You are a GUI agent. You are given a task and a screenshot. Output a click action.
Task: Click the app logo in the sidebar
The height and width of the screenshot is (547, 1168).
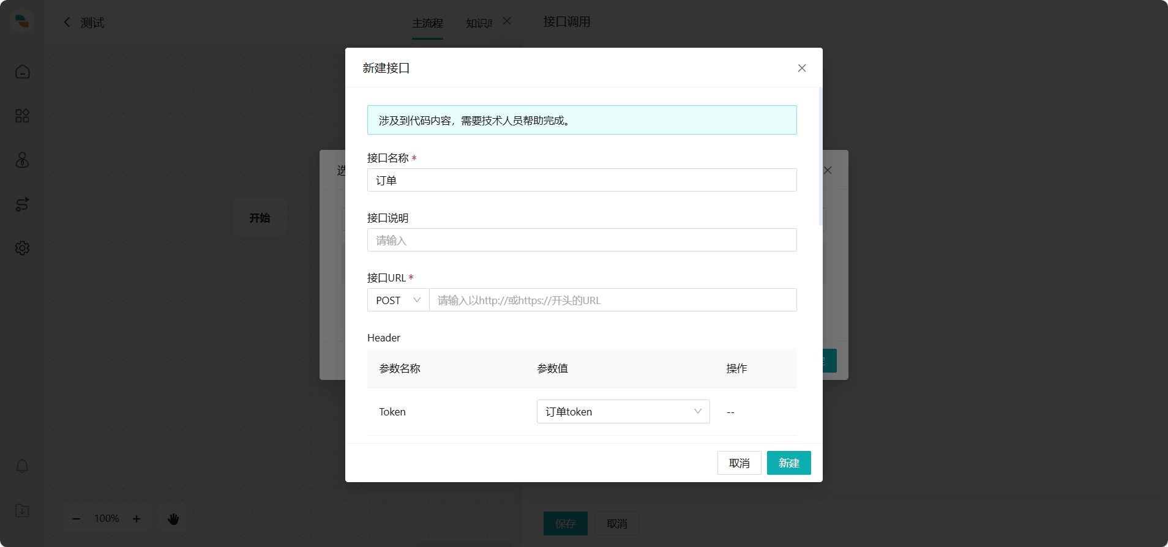click(22, 21)
